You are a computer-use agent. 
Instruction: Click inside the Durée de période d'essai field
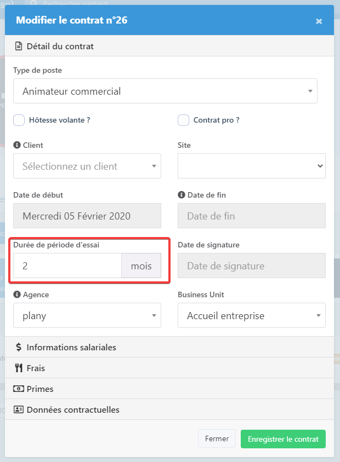[x=66, y=265]
